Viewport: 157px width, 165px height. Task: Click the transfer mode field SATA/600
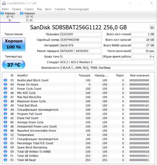click(x=81, y=51)
